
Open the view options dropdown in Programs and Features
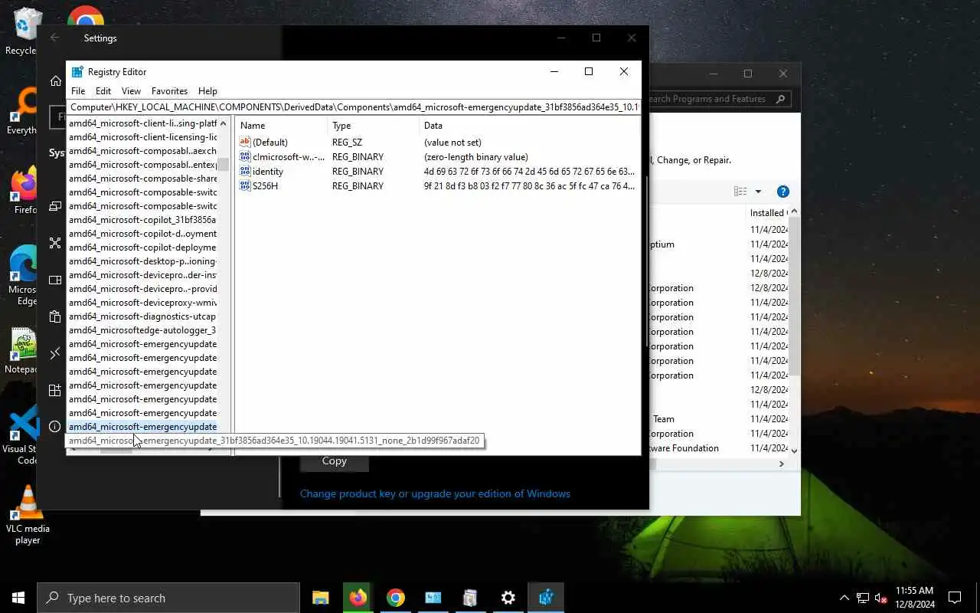coord(758,192)
